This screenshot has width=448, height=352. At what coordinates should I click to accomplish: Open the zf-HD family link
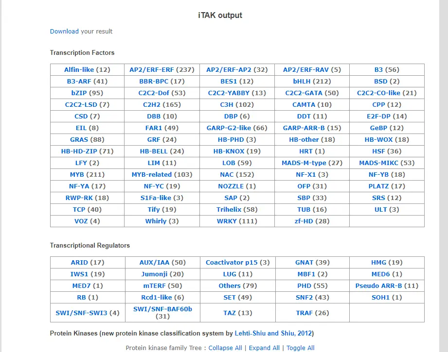[304, 221]
